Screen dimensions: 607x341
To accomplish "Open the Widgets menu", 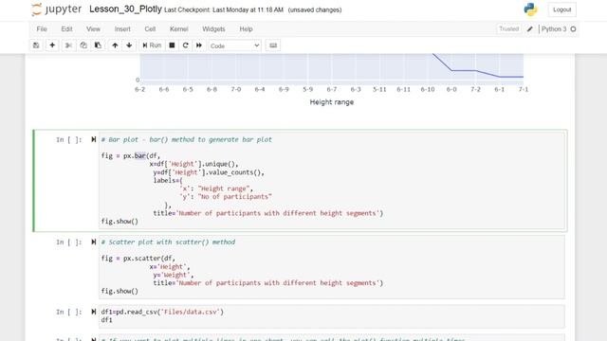I will (213, 29).
